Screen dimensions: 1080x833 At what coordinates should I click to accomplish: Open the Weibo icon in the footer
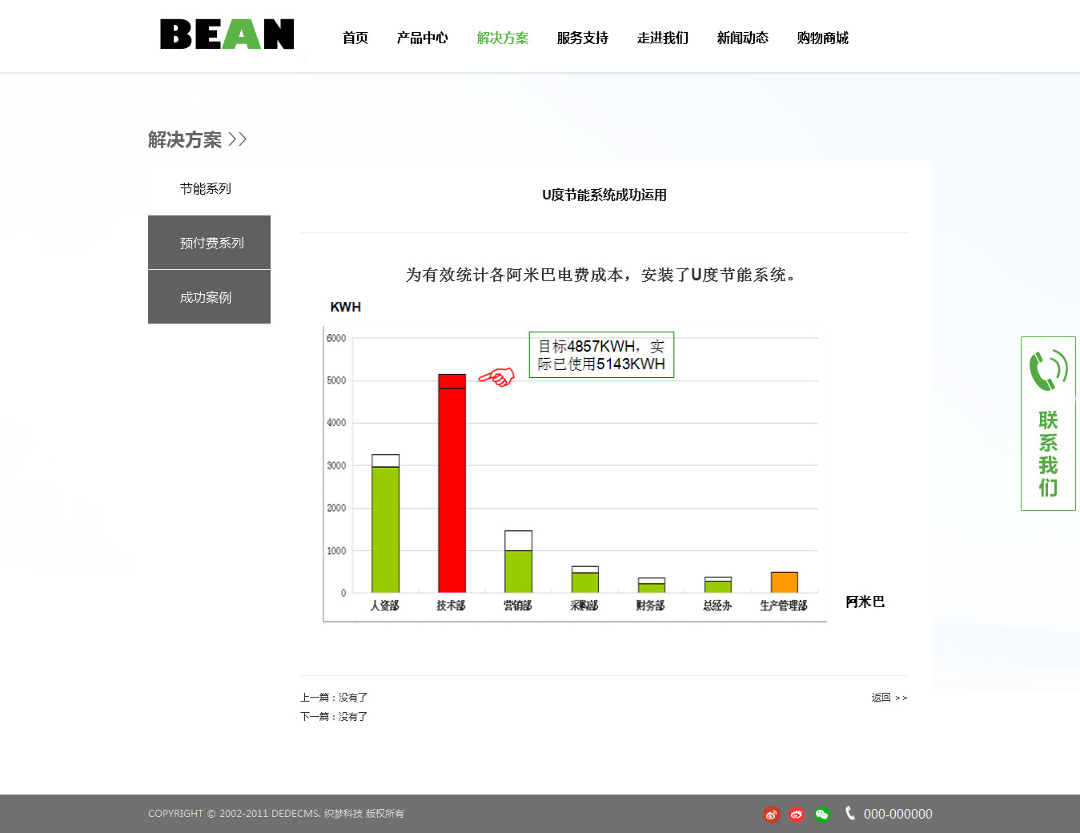coord(771,815)
